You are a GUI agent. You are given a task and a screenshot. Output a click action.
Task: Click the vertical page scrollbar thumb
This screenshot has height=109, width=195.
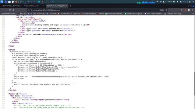point(194,84)
